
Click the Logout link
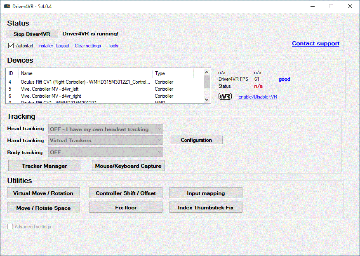coord(63,46)
